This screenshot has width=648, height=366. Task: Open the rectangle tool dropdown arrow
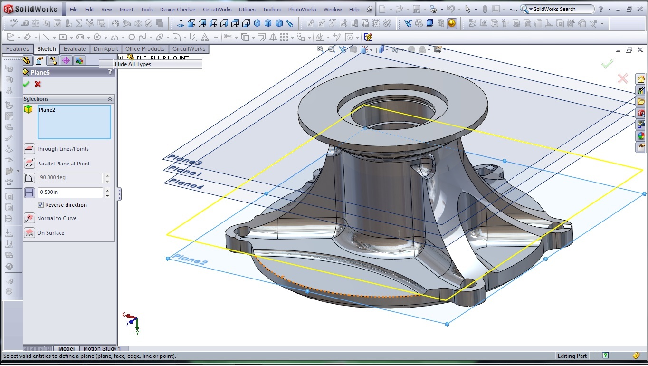tap(71, 38)
